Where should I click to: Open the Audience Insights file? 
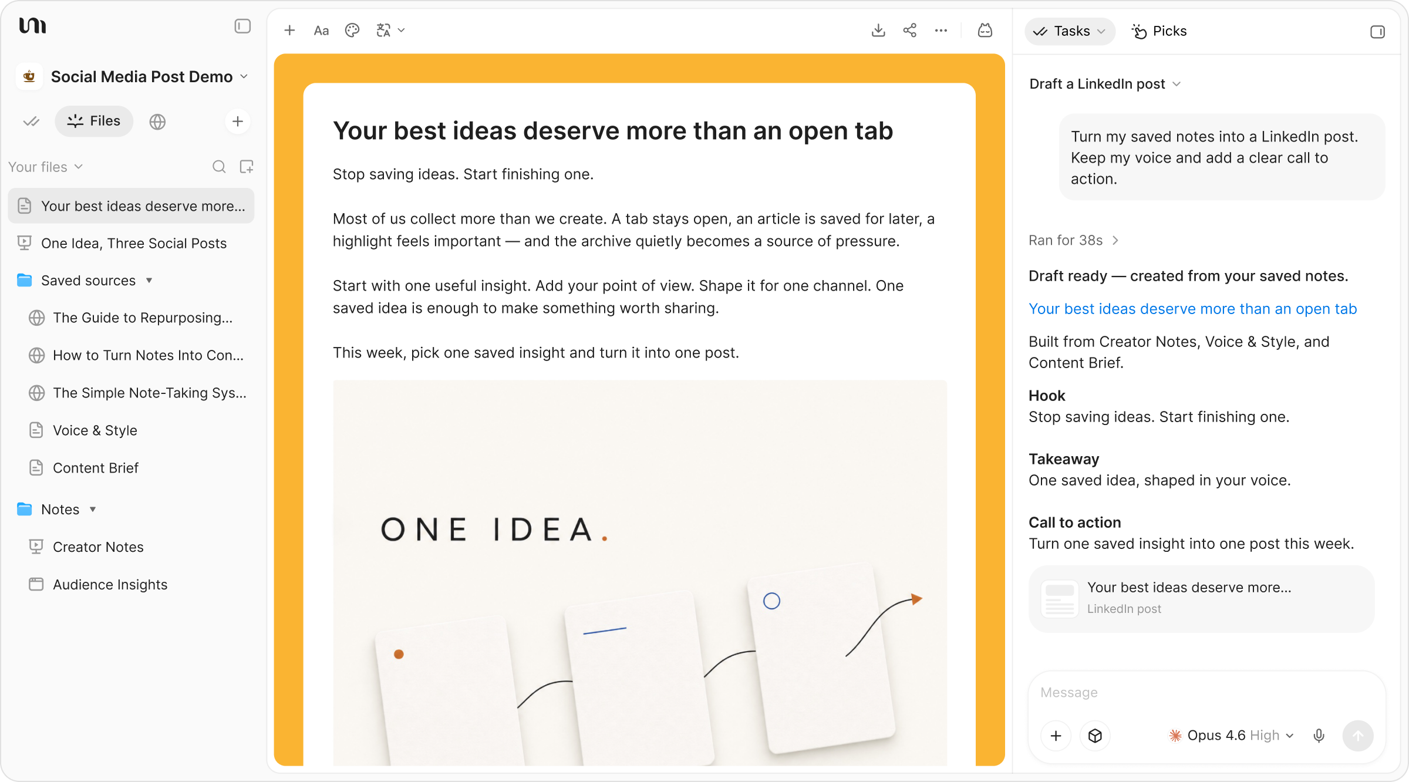pyautogui.click(x=131, y=585)
